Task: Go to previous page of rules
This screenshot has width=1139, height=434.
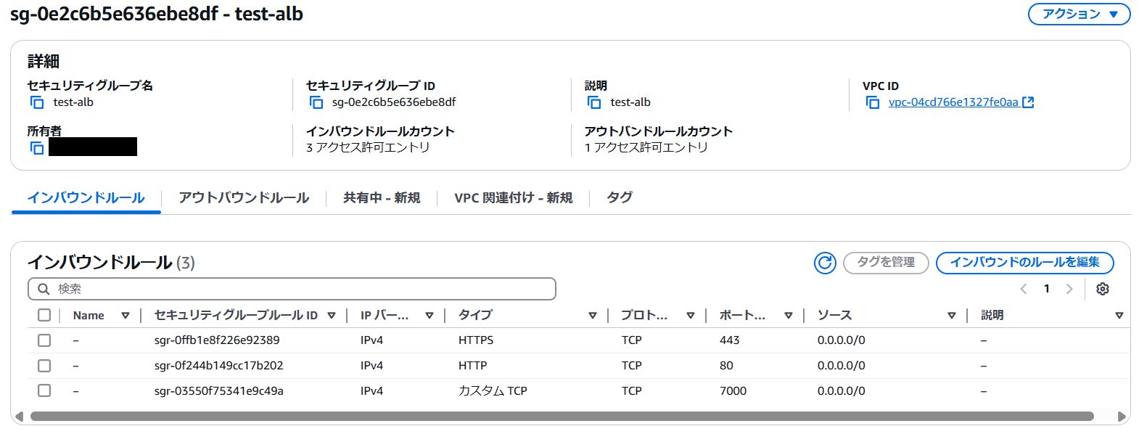Action: click(x=1024, y=289)
